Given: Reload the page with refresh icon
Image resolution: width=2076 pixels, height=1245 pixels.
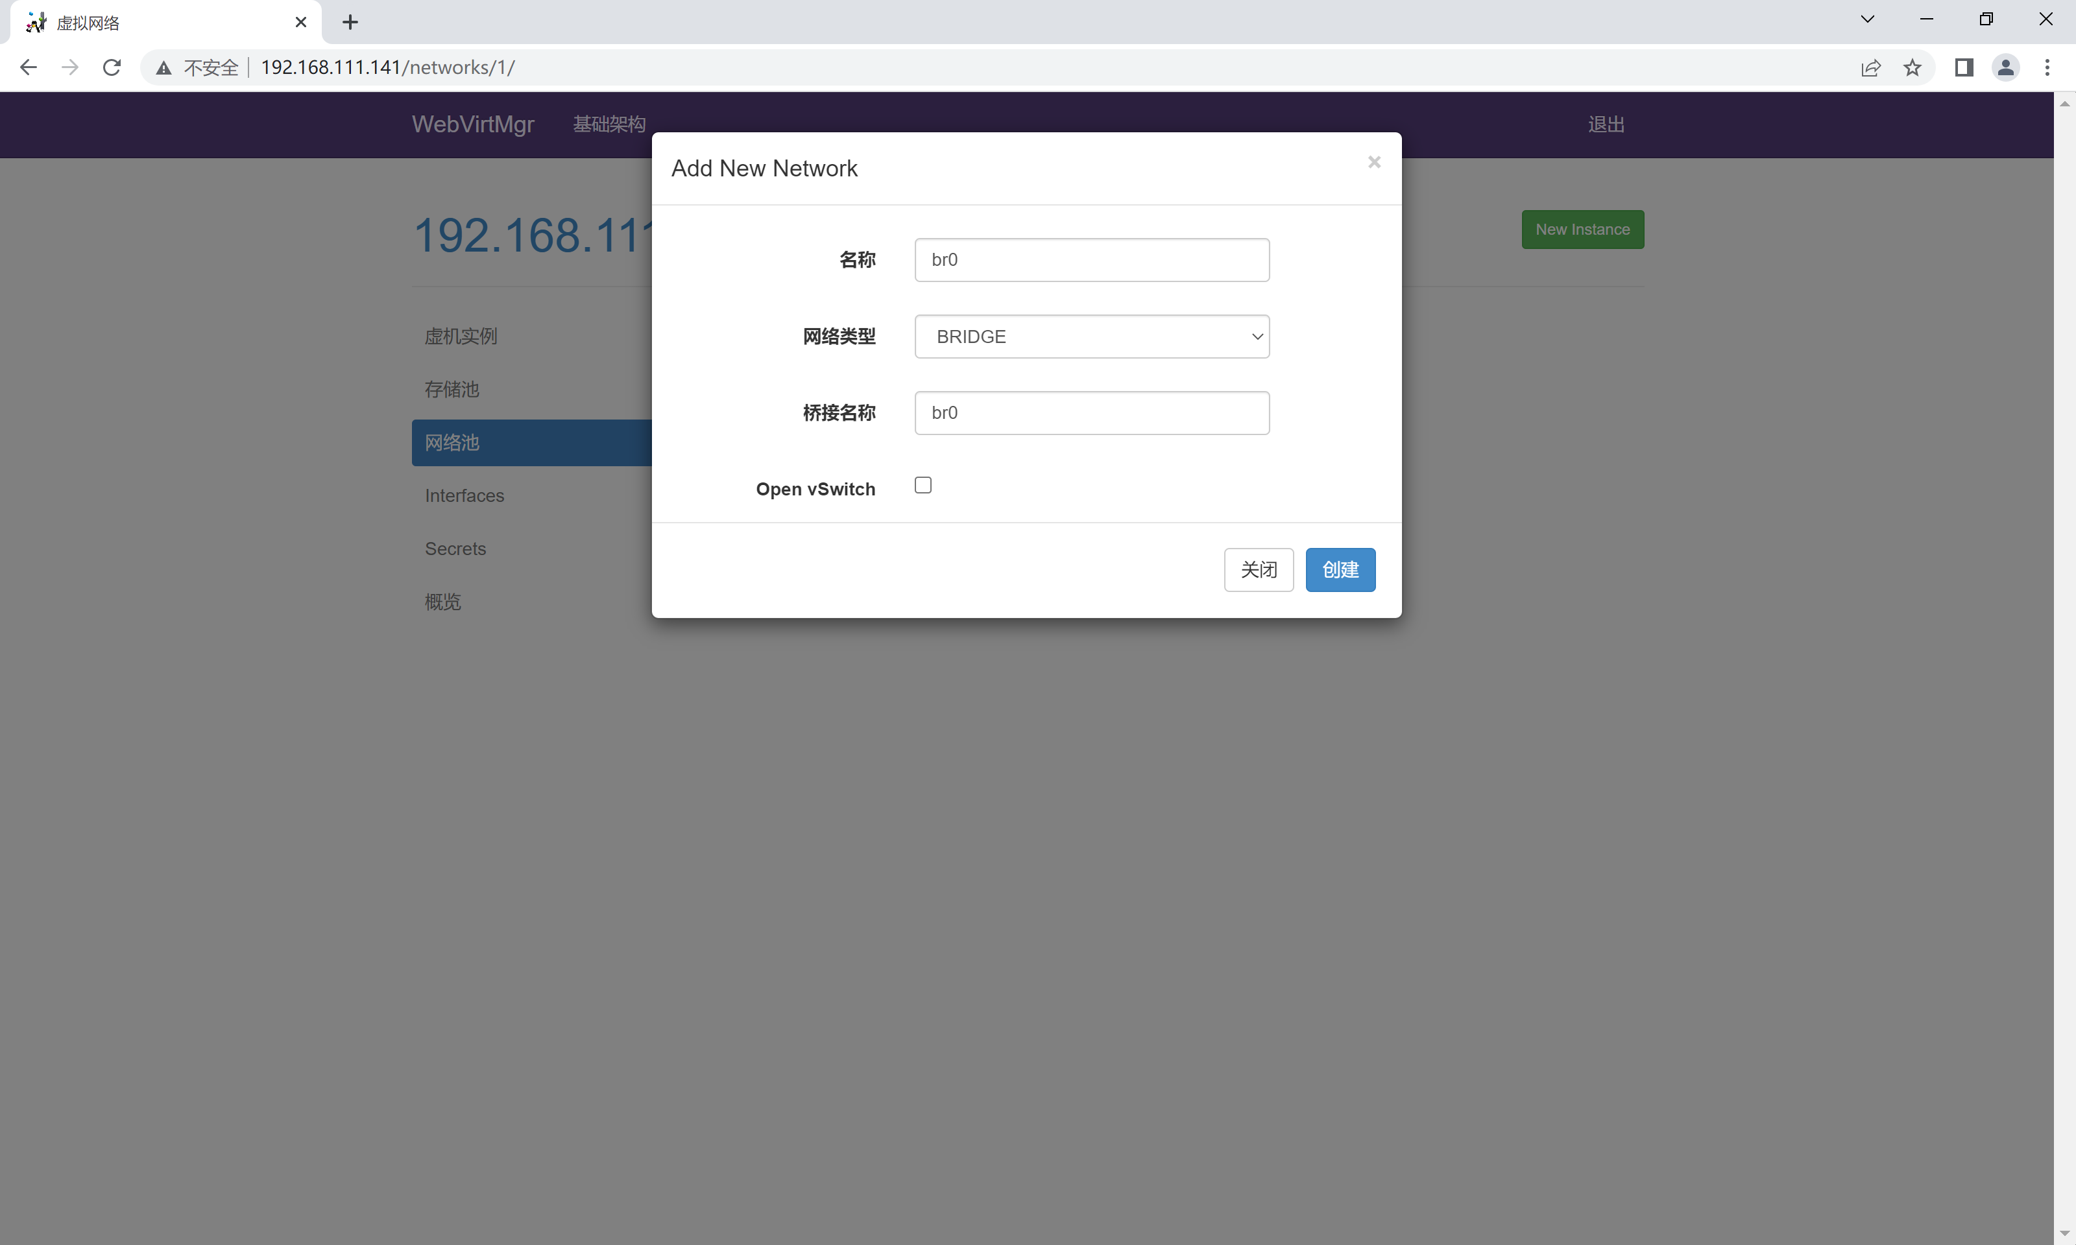Looking at the screenshot, I should point(112,67).
